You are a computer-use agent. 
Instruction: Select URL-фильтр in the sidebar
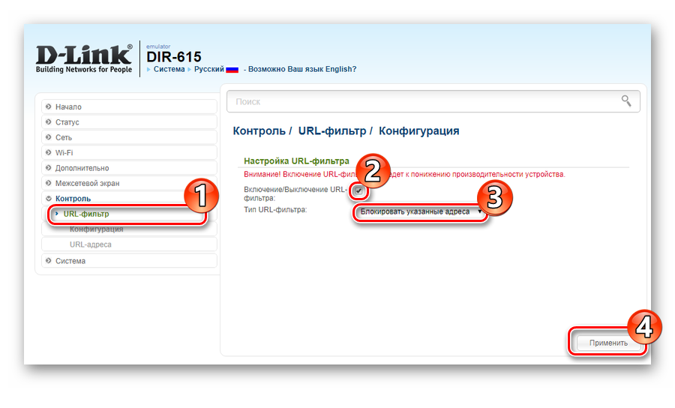coord(129,214)
